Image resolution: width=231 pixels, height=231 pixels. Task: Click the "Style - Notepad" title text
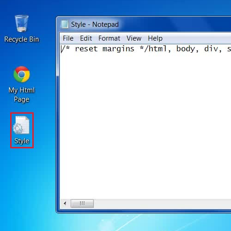(x=95, y=24)
